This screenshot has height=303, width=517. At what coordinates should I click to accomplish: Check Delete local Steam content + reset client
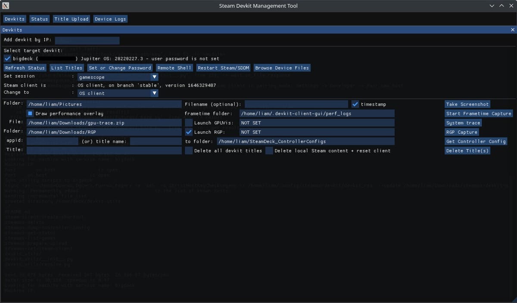(x=269, y=150)
